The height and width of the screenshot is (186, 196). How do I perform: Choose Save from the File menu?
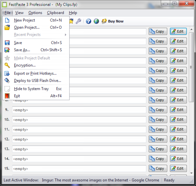(x=36, y=43)
